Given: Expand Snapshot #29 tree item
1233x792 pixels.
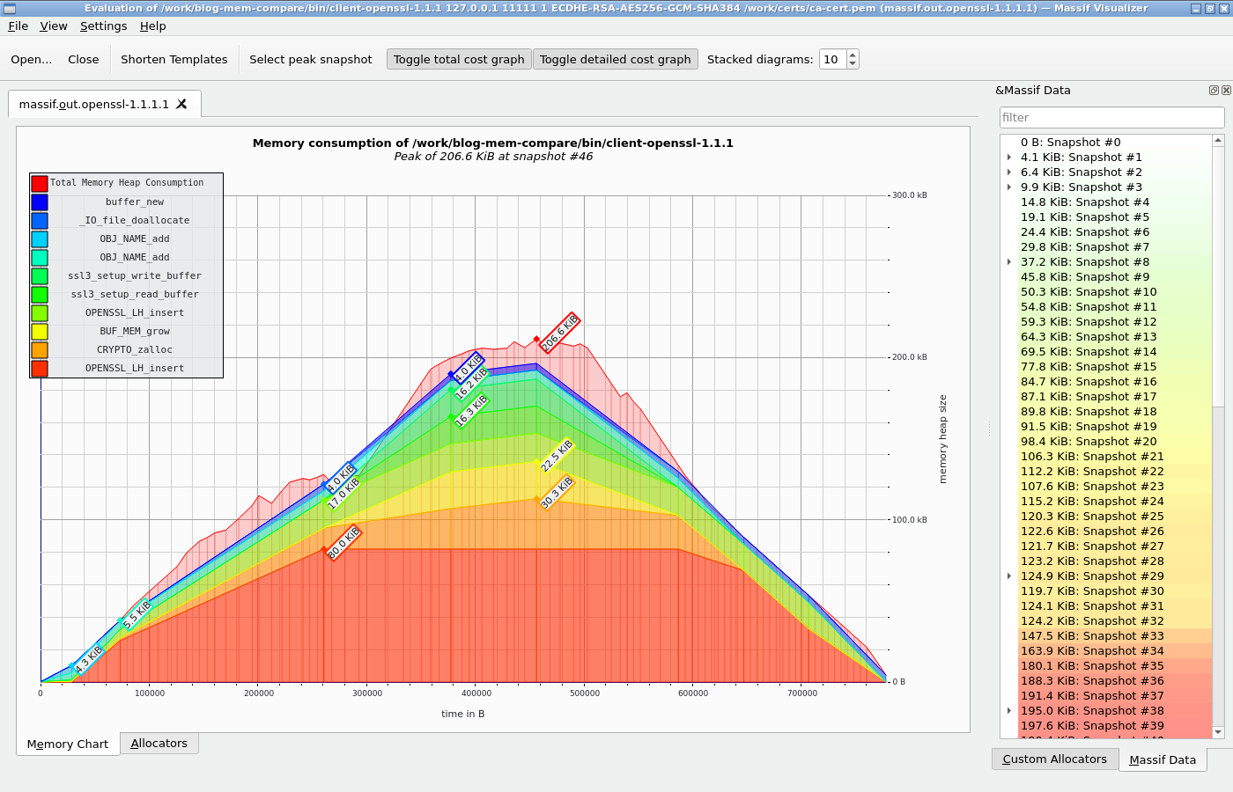Looking at the screenshot, I should click(x=1009, y=576).
